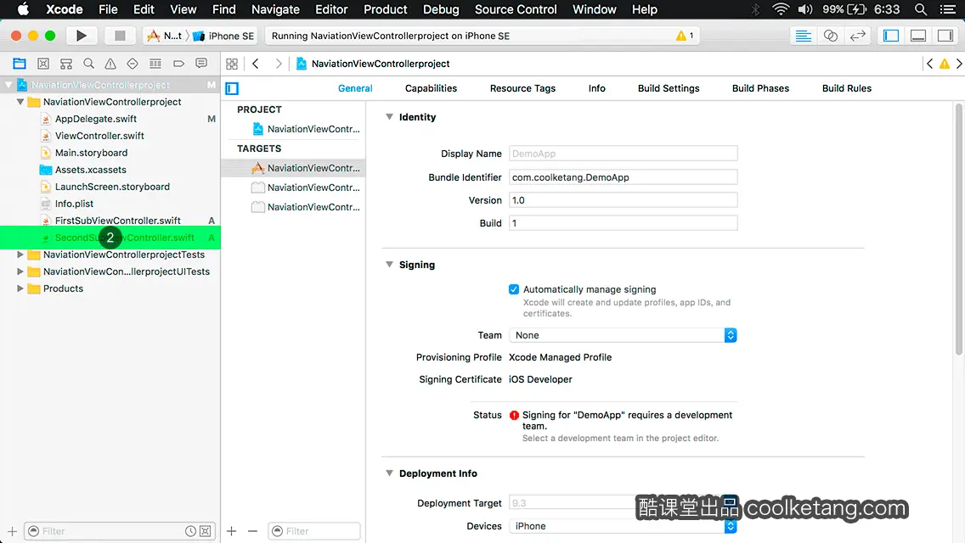Open the Debug menu
This screenshot has width=965, height=543.
point(441,9)
